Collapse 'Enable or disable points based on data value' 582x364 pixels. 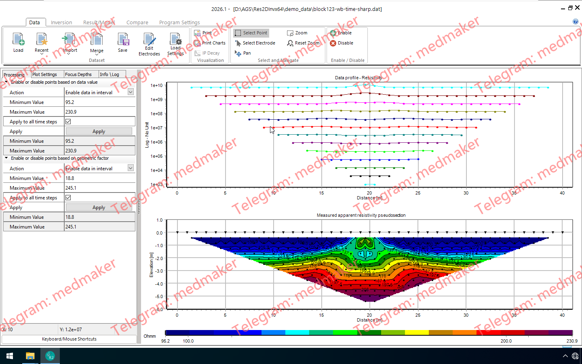pyautogui.click(x=6, y=82)
